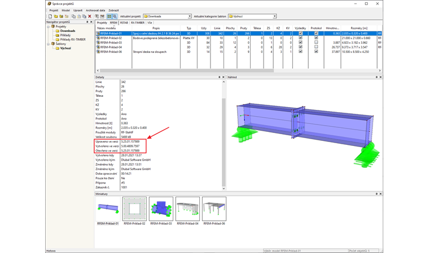Select the Příklady folder in the navigator
429x253 pixels.
(x=63, y=35)
